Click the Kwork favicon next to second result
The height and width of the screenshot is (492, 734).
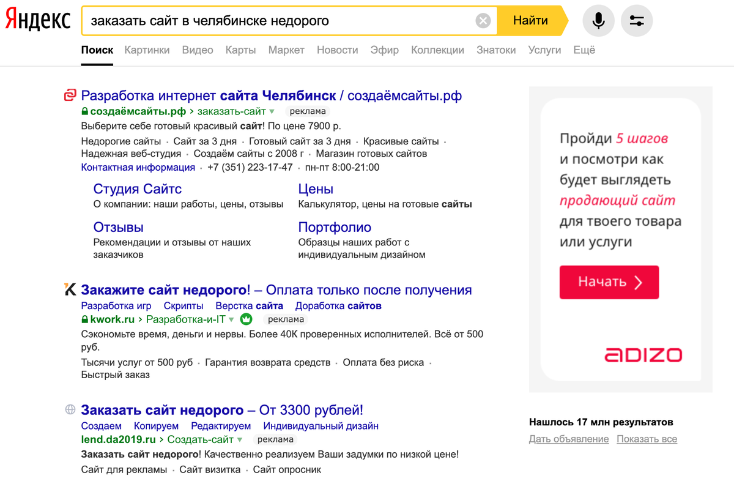(70, 290)
